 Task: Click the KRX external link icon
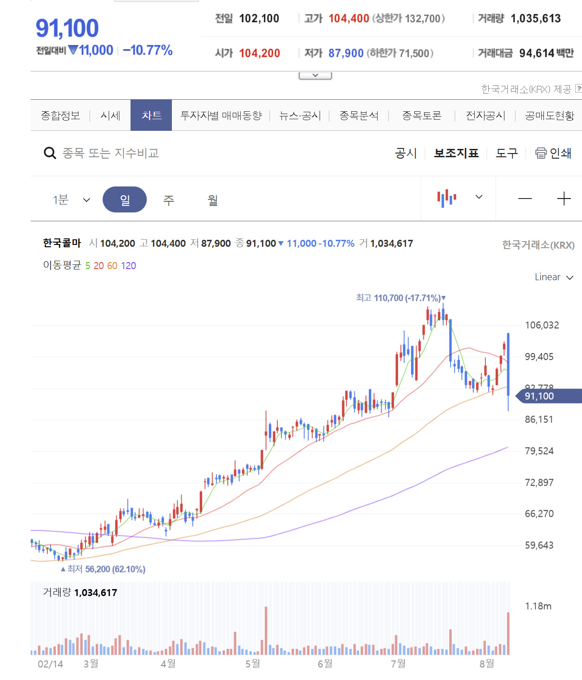(x=578, y=88)
